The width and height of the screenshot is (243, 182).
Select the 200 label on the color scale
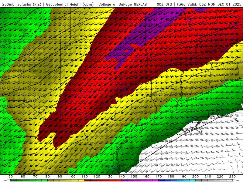[x=195, y=177]
